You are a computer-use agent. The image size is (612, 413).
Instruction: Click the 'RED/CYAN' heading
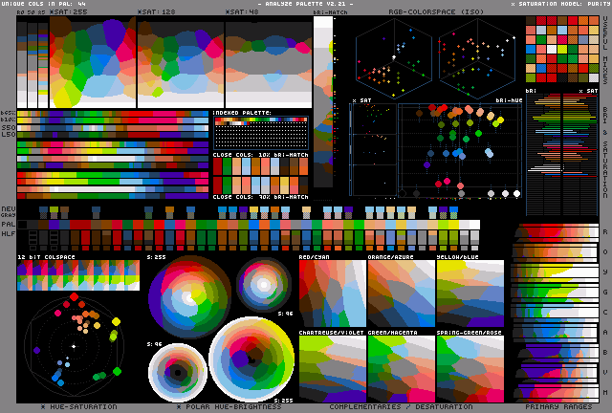(x=315, y=257)
